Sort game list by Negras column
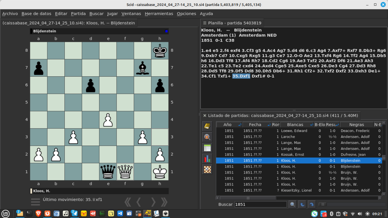This screenshot has height=218, width=388. click(x=357, y=125)
